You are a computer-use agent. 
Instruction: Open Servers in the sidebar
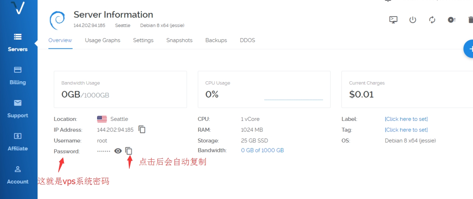[18, 42]
